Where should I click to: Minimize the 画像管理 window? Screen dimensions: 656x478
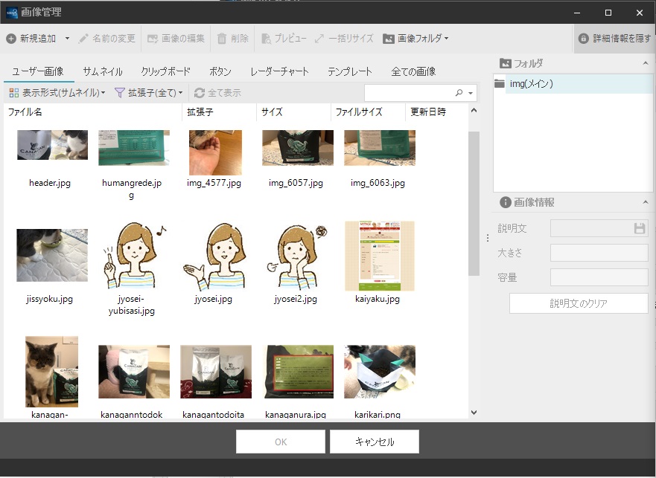tap(577, 13)
